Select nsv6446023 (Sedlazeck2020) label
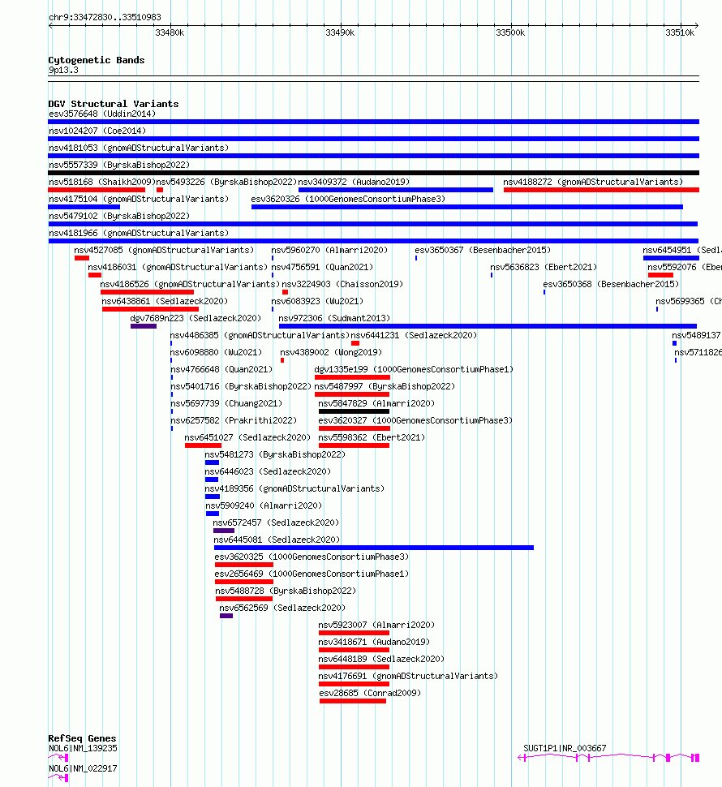 click(x=268, y=472)
